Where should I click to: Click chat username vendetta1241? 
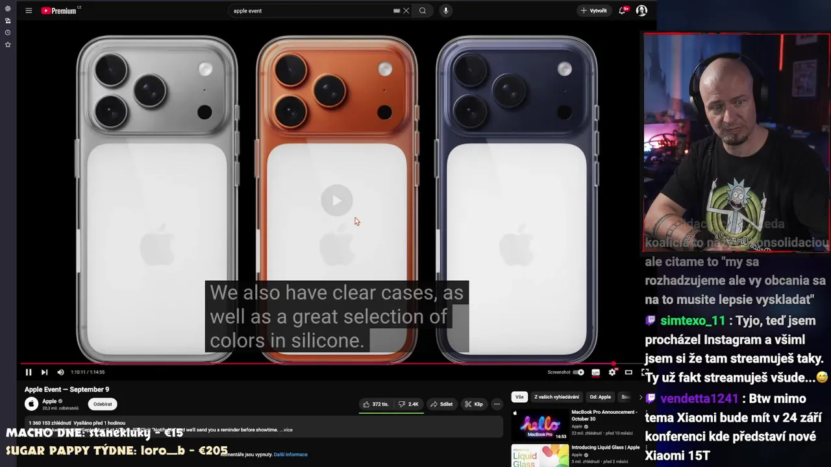(699, 398)
